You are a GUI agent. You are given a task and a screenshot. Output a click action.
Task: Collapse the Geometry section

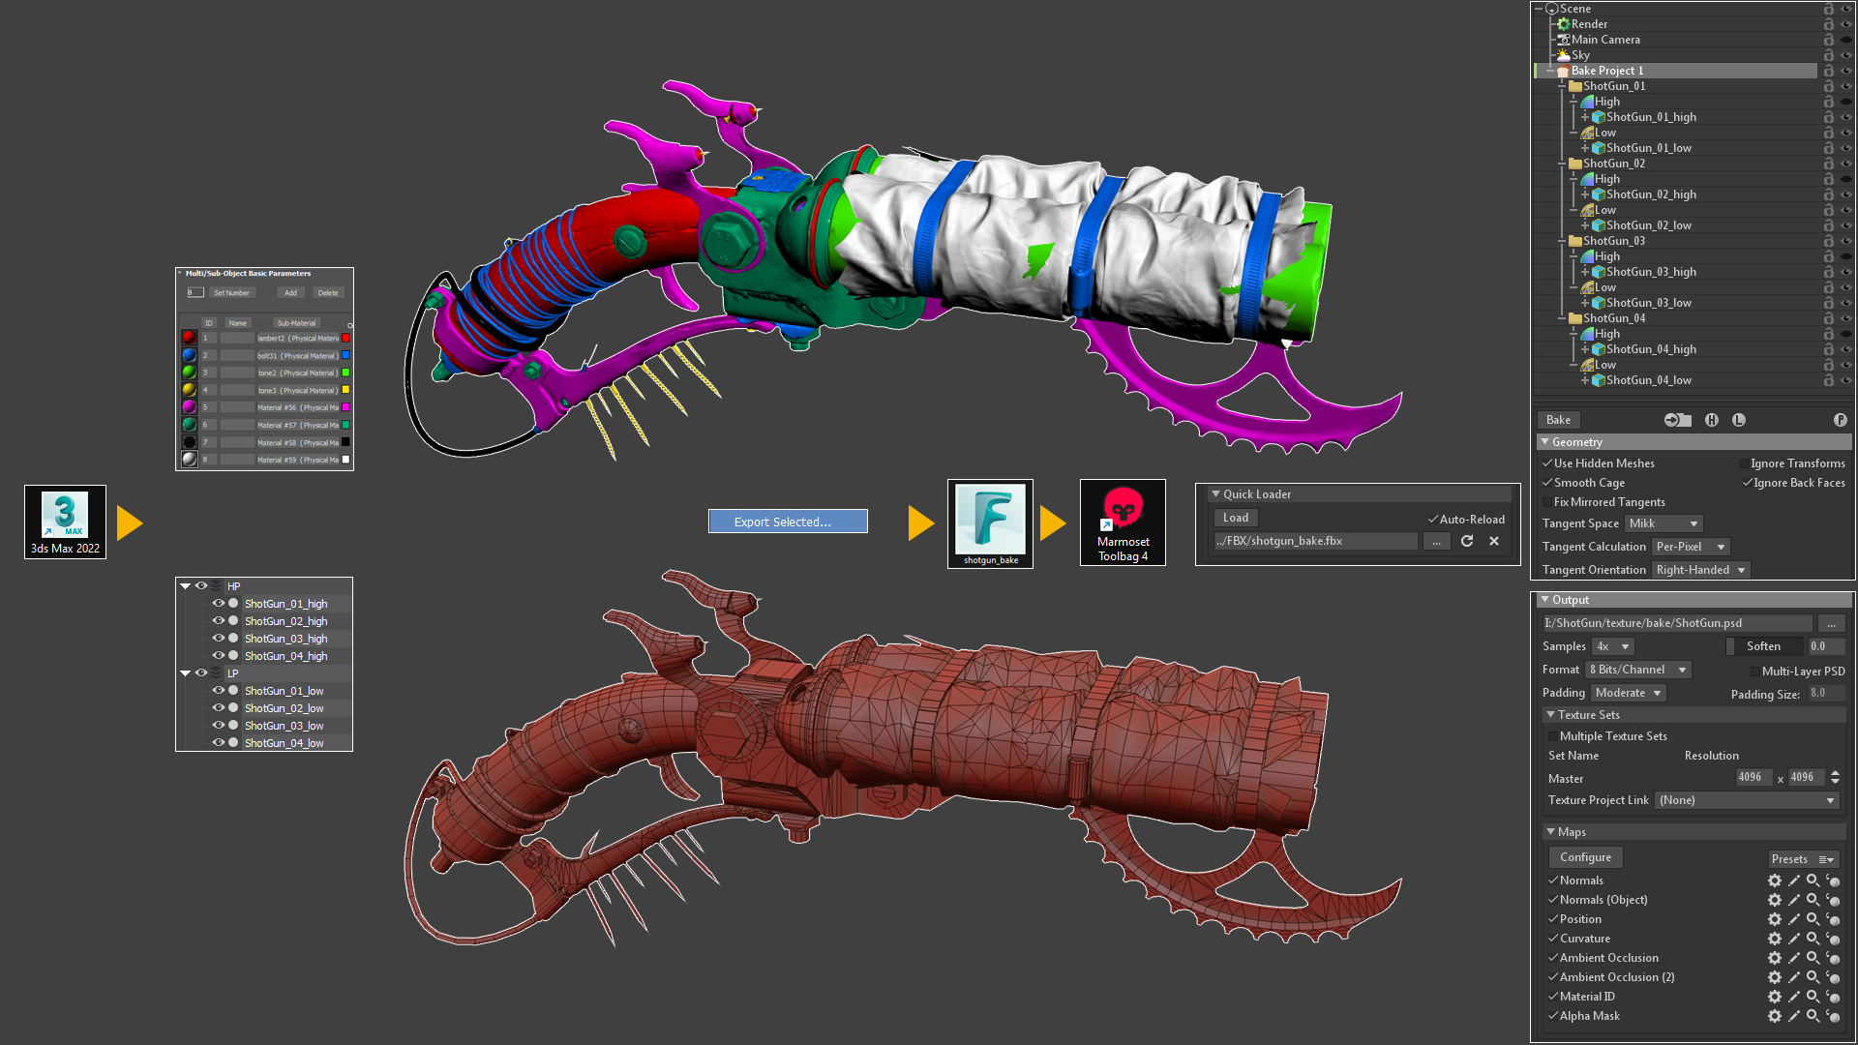[1545, 442]
